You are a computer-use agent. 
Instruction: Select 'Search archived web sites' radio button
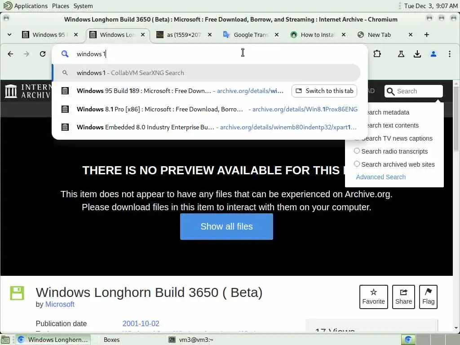[357, 164]
